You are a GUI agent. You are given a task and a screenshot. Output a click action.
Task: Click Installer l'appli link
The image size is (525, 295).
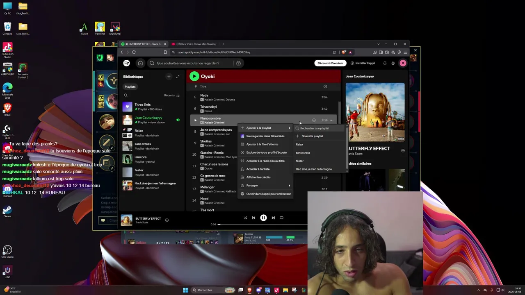click(x=363, y=63)
